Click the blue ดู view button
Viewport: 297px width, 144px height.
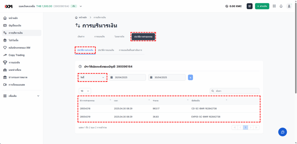[x=190, y=77]
